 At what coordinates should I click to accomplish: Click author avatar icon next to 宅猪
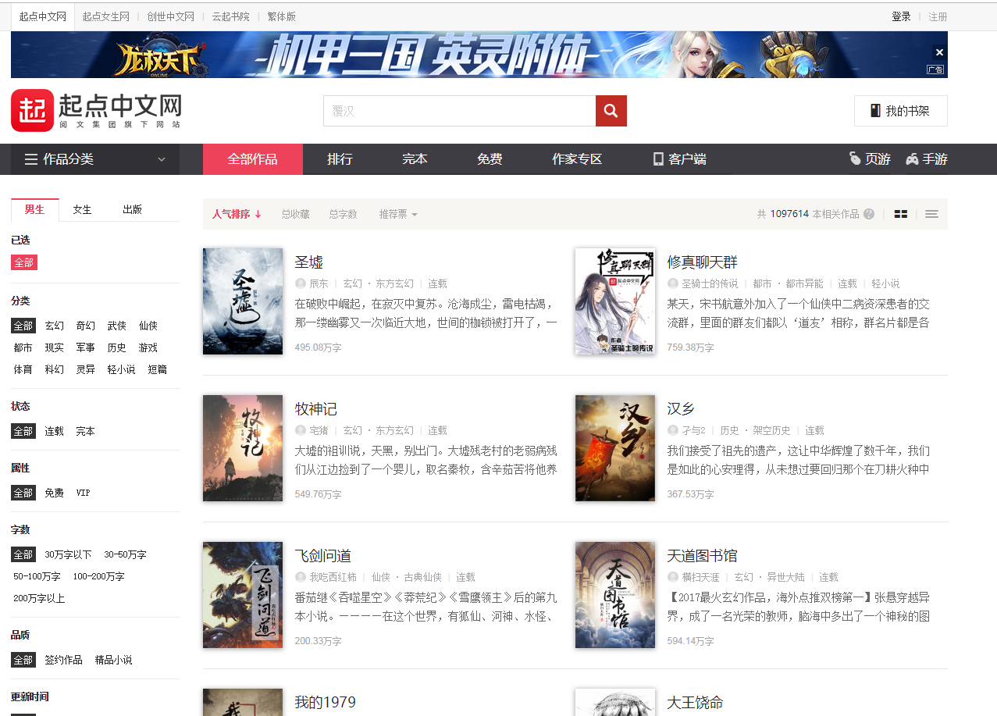point(301,430)
